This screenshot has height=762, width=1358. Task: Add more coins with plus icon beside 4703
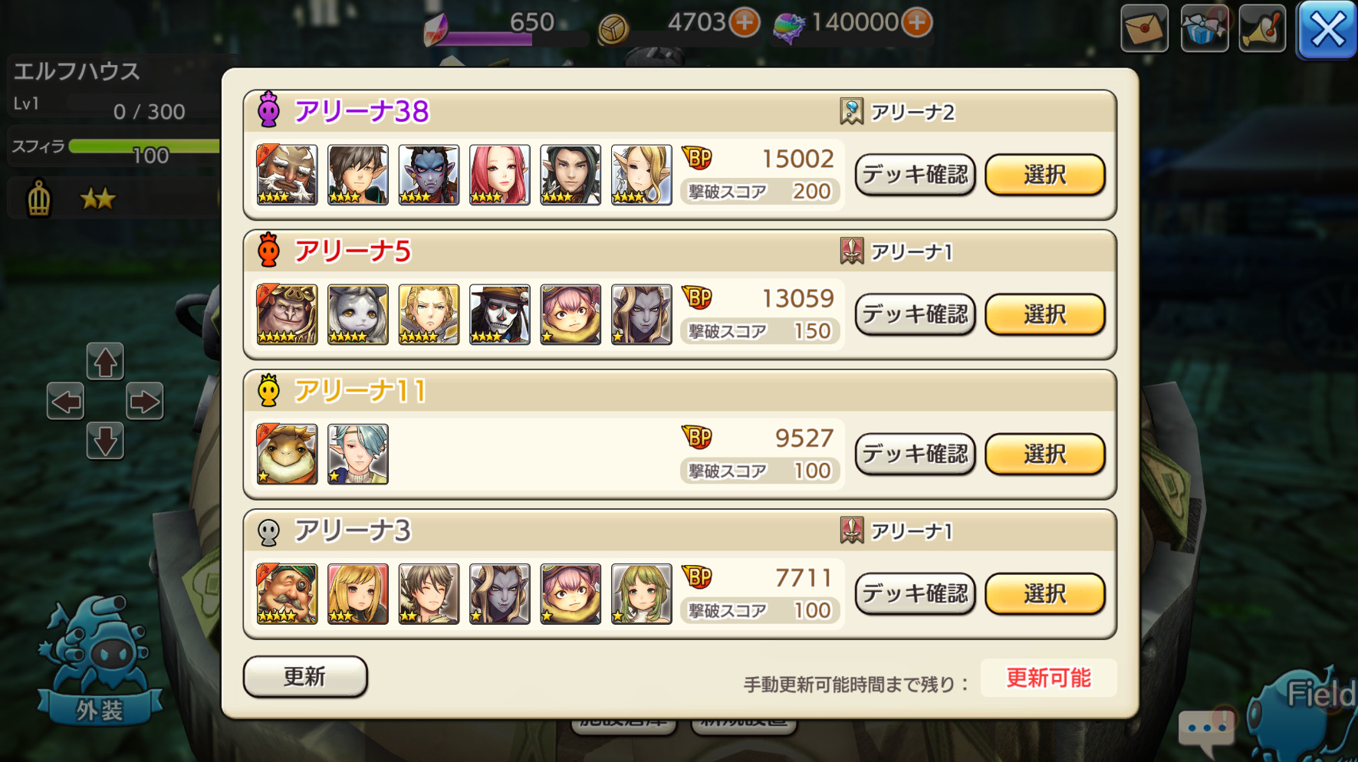(745, 22)
